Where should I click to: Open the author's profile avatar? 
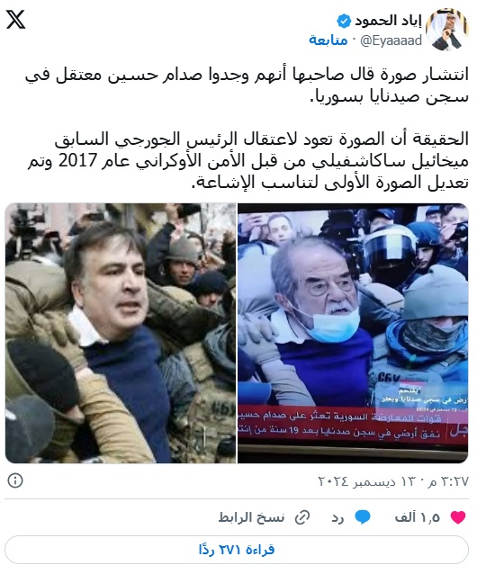coord(447,30)
